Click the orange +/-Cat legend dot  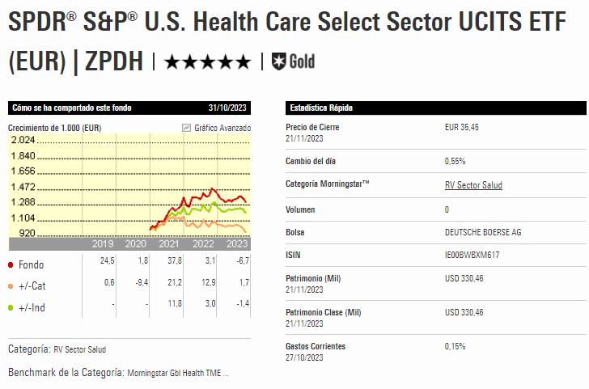coord(11,285)
